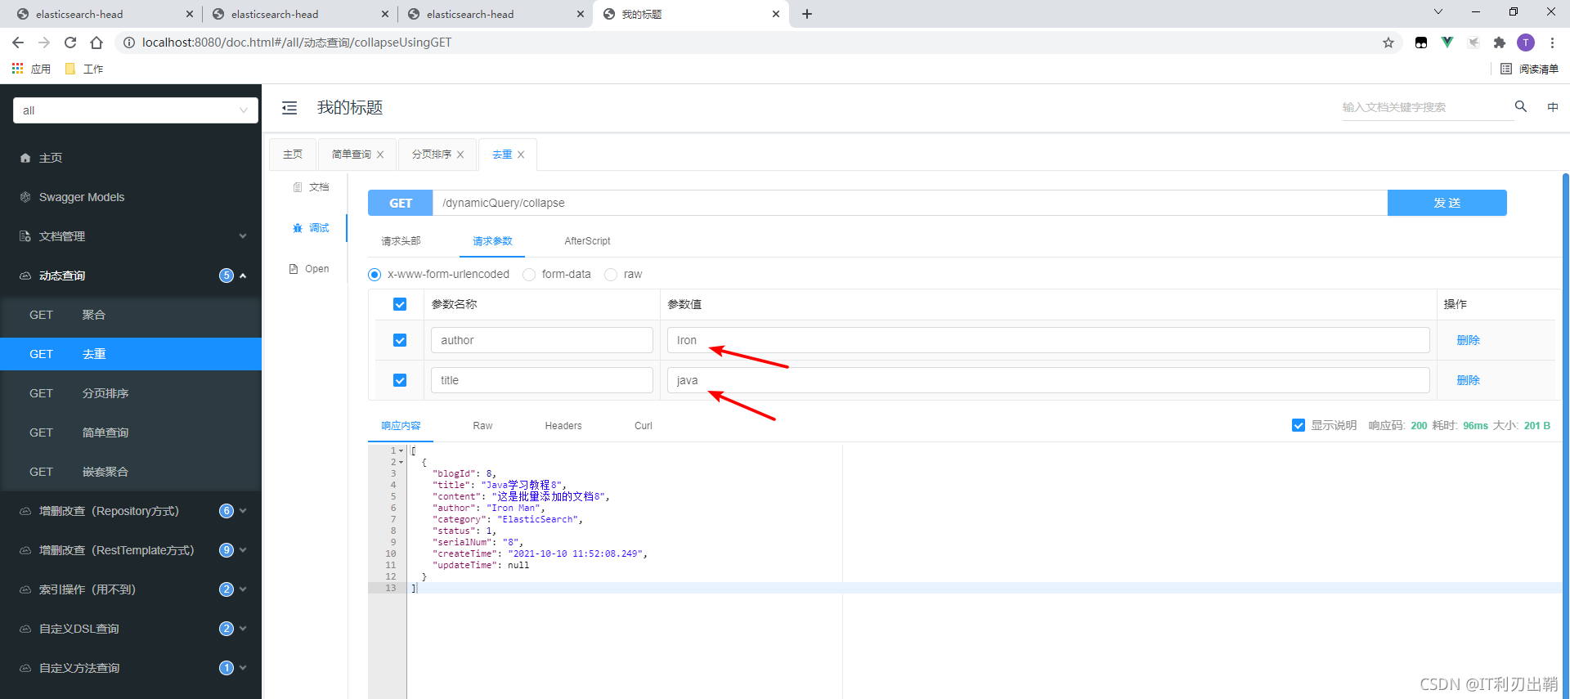This screenshot has width=1570, height=699.
Task: Delete the author parameter row
Action: click(1468, 340)
